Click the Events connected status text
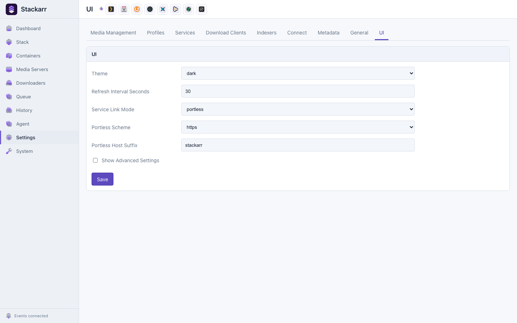 31,316
